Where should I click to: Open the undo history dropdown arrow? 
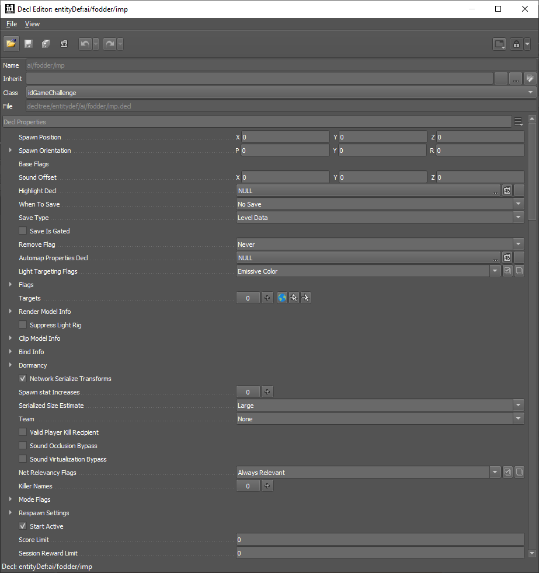(x=95, y=44)
